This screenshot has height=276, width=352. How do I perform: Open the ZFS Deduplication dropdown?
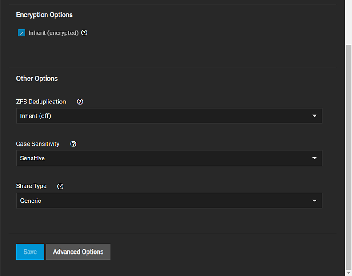169,116
